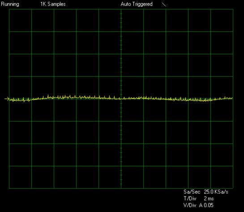Click the channel A letter in V/Div readout
244x212 pixels.
[201, 205]
